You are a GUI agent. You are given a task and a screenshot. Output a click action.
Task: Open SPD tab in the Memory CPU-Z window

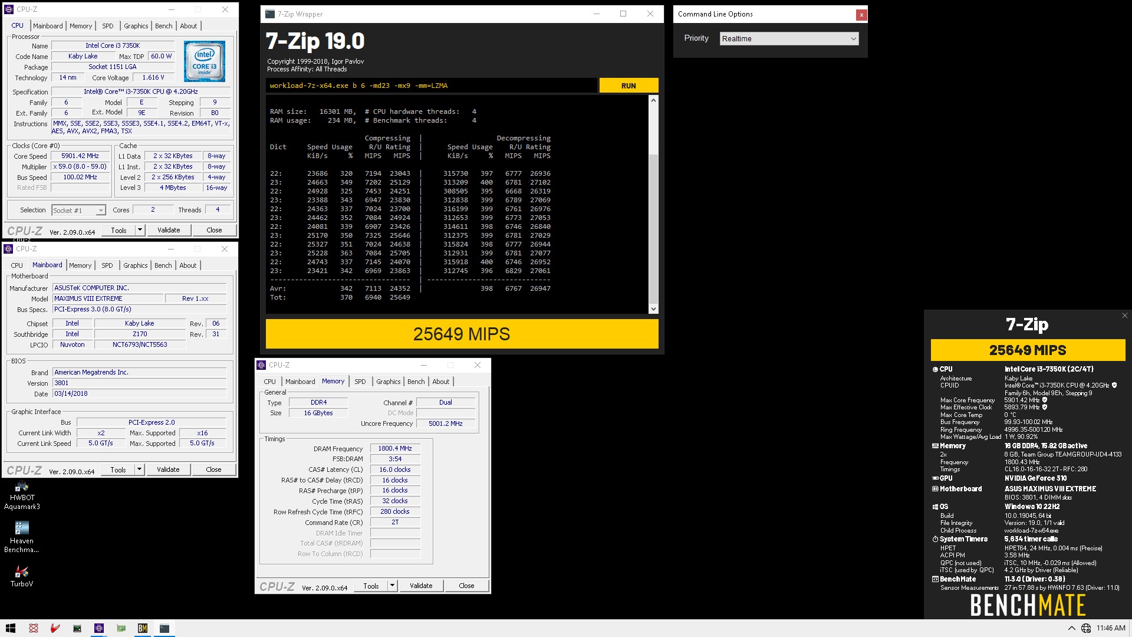[x=360, y=382]
